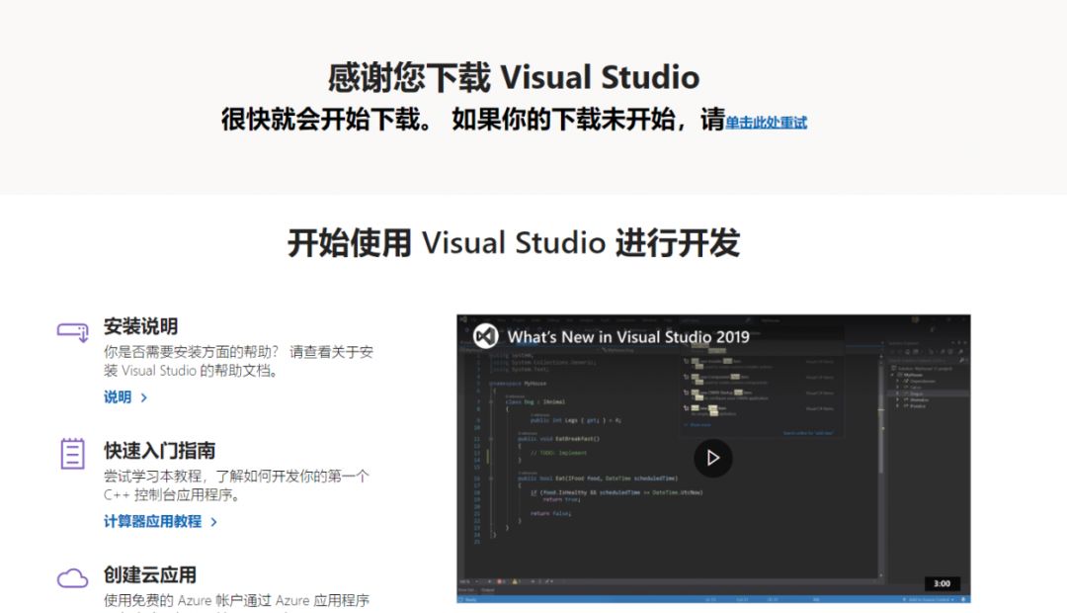Click the 3:00 video duration badge

coord(942,583)
